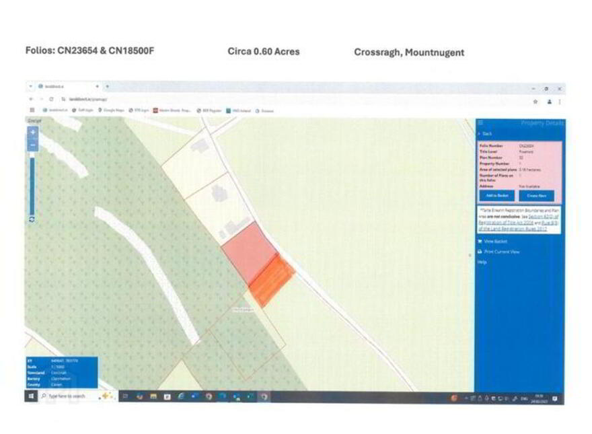The image size is (592, 434).
Task: Open the Chrome three-dot menu
Action: (560, 102)
